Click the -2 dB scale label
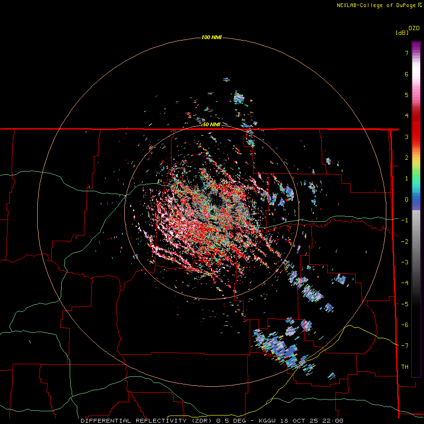 (405, 242)
